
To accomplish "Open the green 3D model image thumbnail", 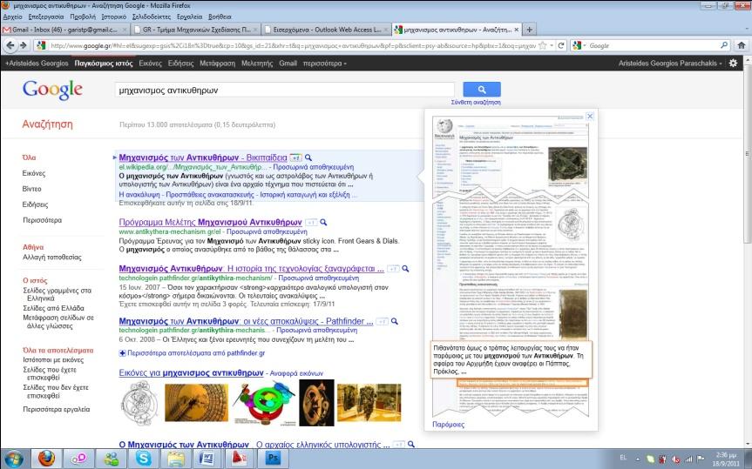I will click(x=263, y=402).
